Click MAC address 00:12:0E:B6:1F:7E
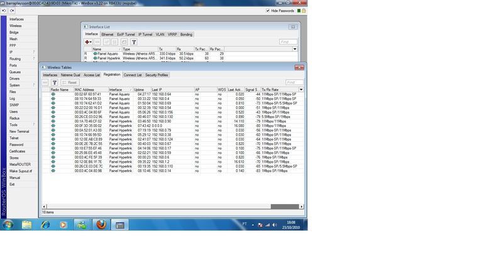The width and height of the screenshot is (503, 272). (x=88, y=162)
